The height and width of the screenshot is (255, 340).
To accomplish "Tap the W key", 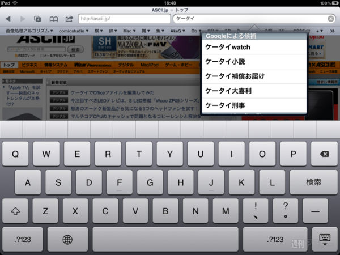I will coord(46,154).
